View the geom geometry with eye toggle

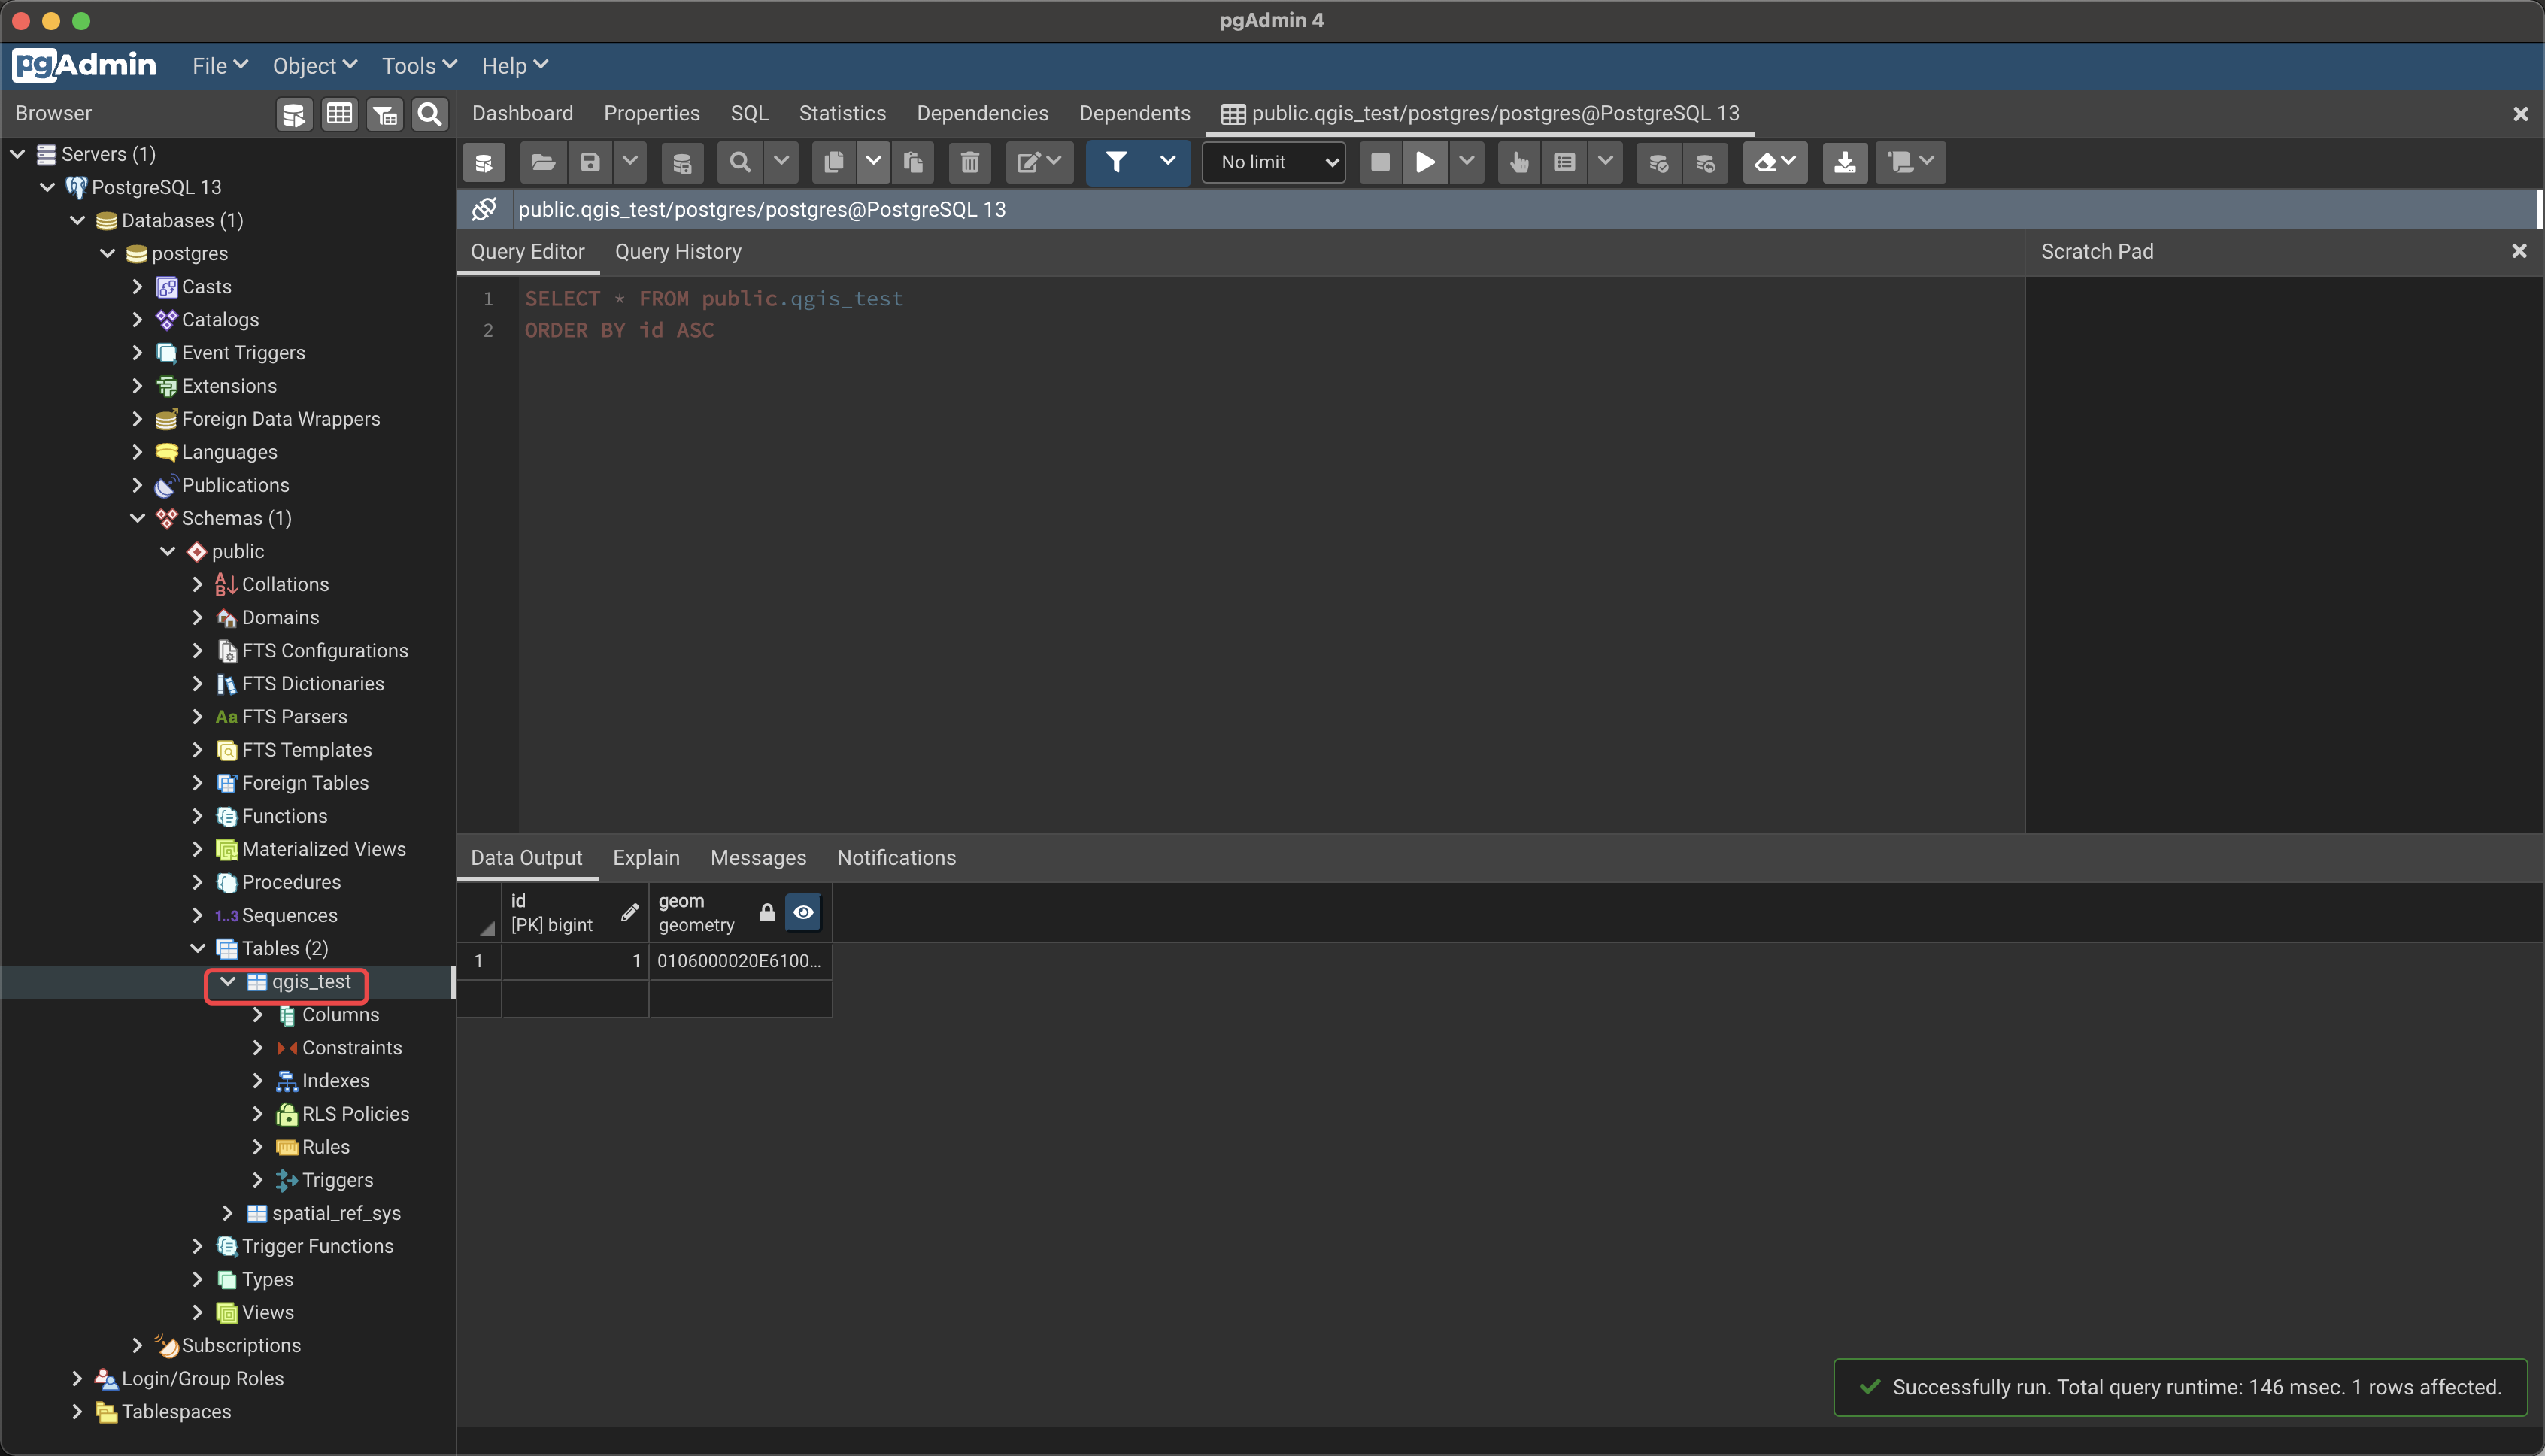tap(803, 912)
